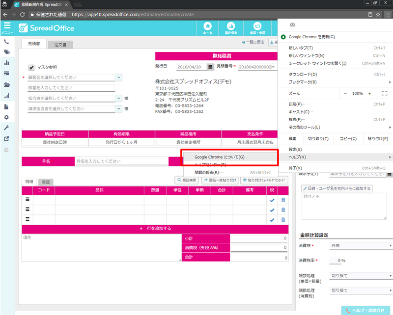Image resolution: width=393 pixels, height=315 pixels.
Task: Reload the page with the browser refresh icon
Action: 22,15
